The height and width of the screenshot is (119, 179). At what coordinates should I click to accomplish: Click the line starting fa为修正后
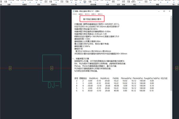pyautogui.click(x=86, y=71)
